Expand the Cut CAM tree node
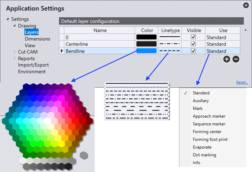This screenshot has width=252, height=172. [15, 52]
